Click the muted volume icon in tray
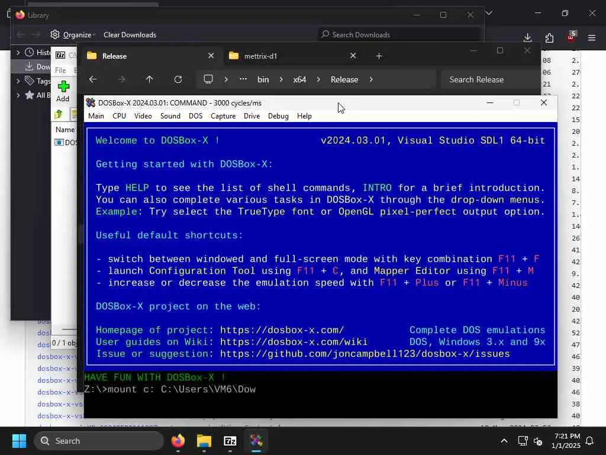The image size is (606, 455). point(537,441)
